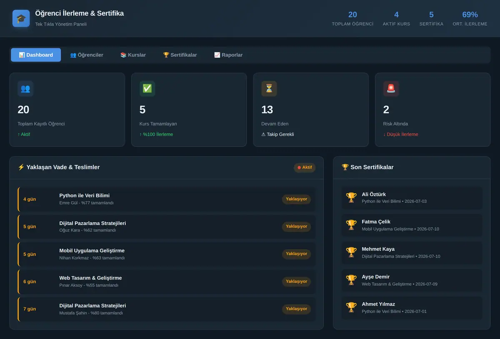Click the trophy icon beside Ayşe Demir
This screenshot has height=339, width=500.
(351, 280)
